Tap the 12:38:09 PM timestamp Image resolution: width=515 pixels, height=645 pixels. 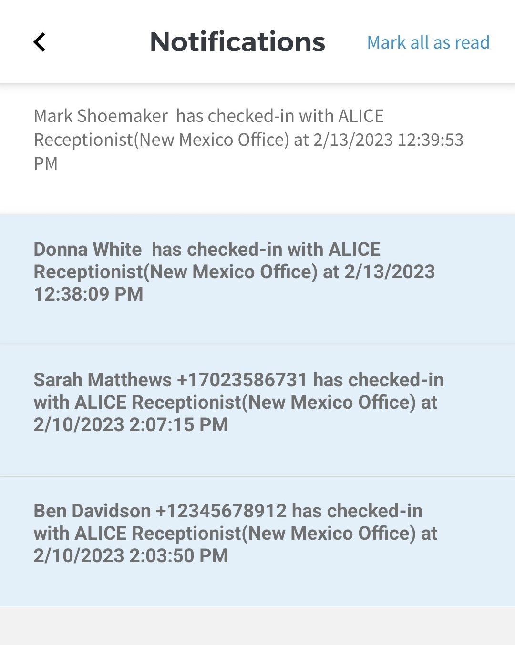88,294
